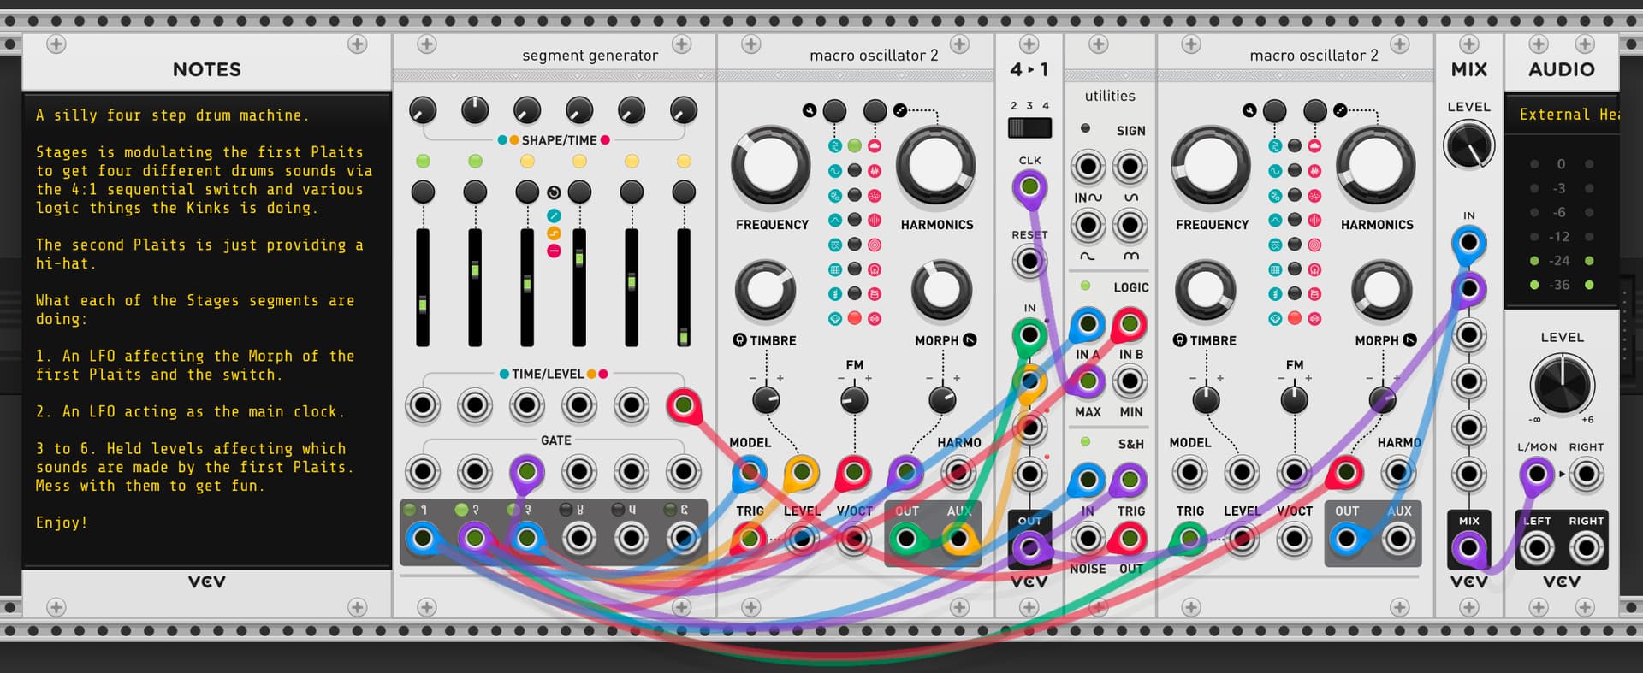This screenshot has width=1643, height=673.
Task: Click the LEFT output jack on AUDIO
Action: (x=1537, y=548)
